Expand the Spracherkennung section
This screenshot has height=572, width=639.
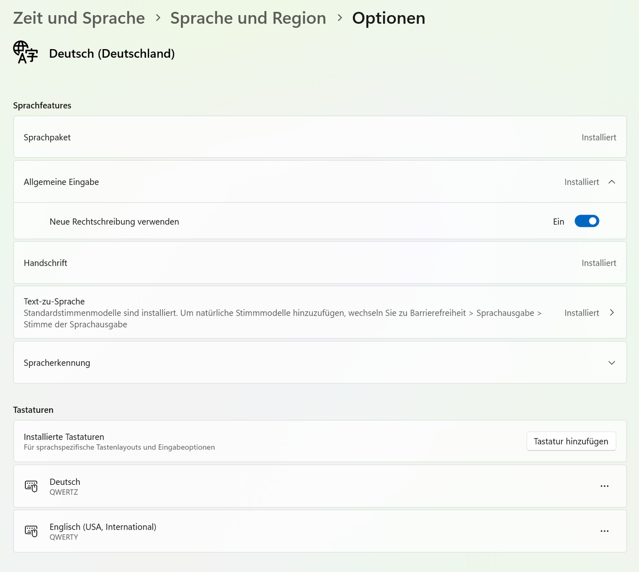(612, 363)
